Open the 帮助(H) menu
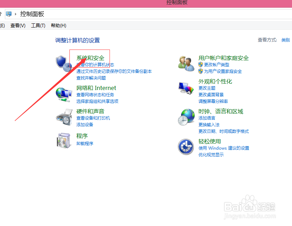 59,25
